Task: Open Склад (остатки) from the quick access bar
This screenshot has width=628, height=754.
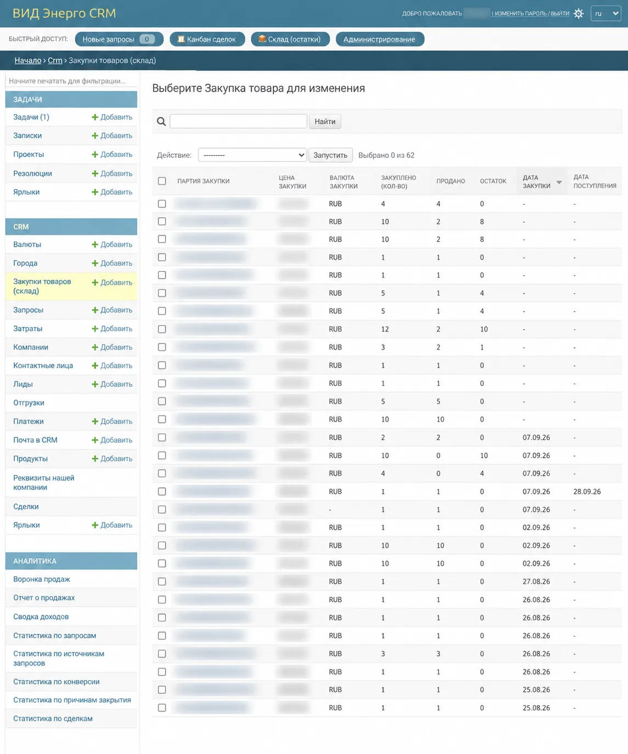Action: tap(290, 39)
